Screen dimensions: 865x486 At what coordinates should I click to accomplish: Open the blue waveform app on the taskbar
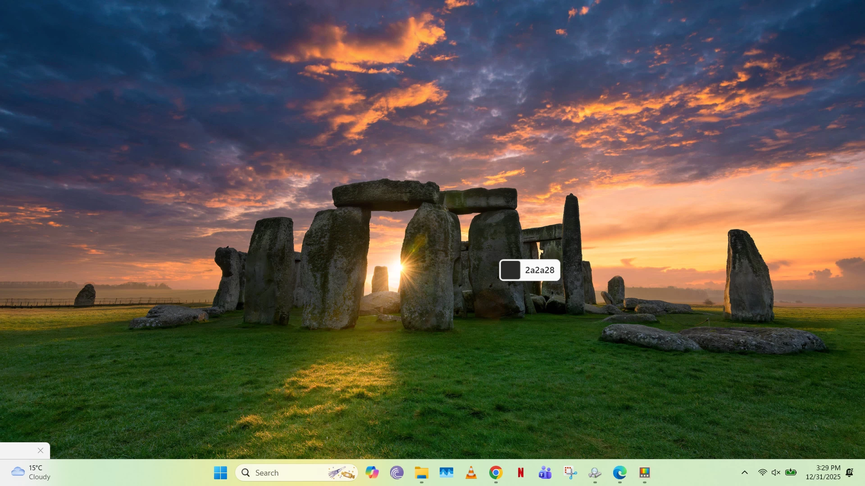point(446,472)
